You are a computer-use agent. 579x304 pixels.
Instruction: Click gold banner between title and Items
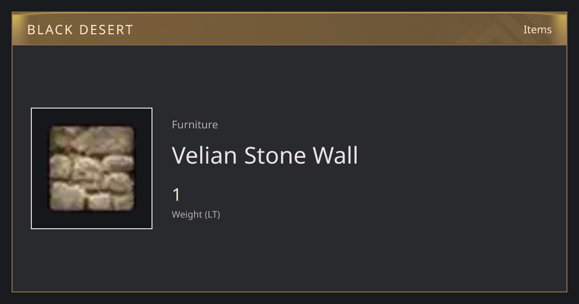coord(328,29)
